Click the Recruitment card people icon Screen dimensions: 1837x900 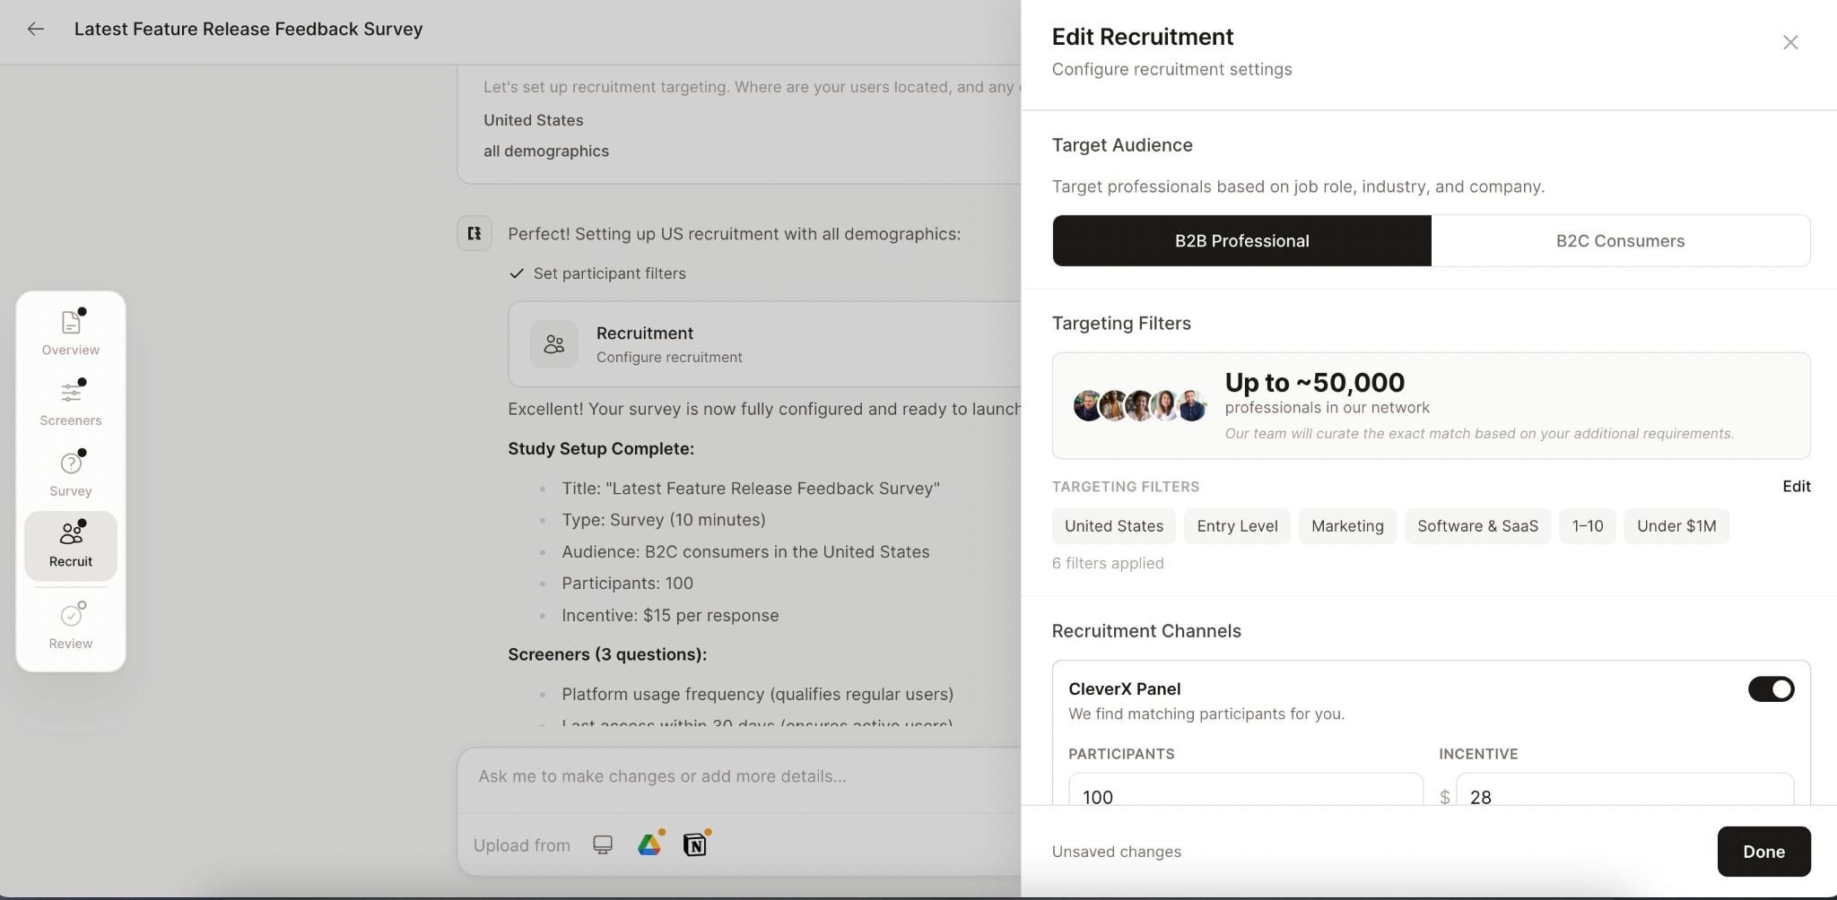[x=553, y=344]
